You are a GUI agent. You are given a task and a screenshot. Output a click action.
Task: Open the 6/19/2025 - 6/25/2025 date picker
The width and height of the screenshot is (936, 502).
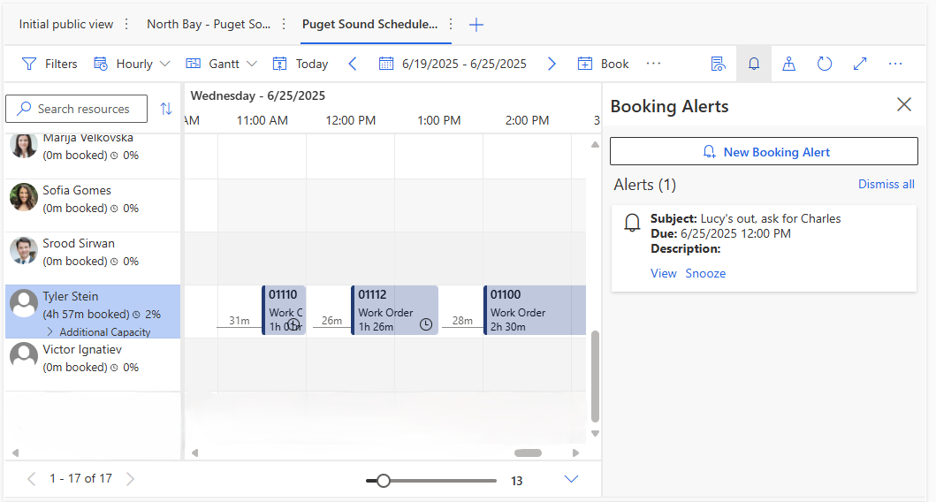(453, 64)
